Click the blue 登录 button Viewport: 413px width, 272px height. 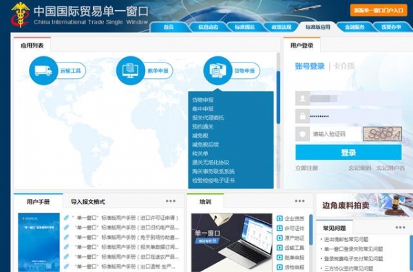click(348, 152)
